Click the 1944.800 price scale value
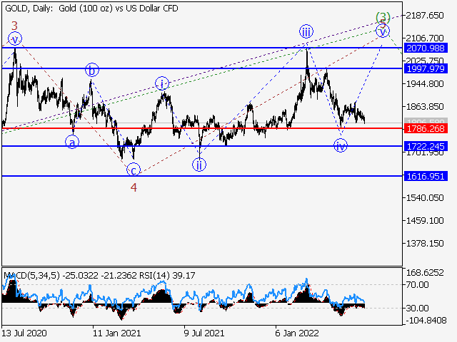Viewport: 457px width, 342px height. [x=425, y=84]
